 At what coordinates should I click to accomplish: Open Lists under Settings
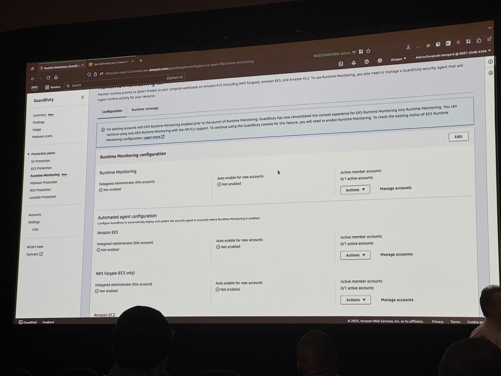point(35,229)
